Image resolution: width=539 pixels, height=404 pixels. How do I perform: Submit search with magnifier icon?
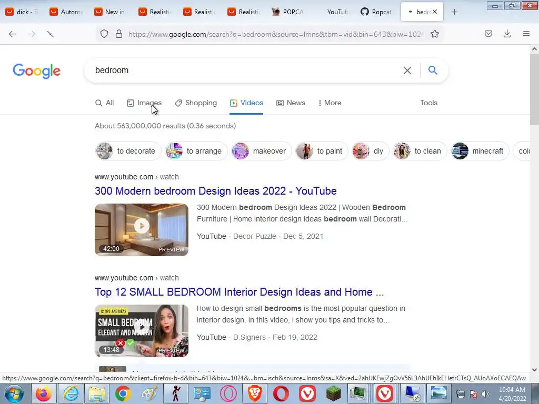[x=433, y=70]
